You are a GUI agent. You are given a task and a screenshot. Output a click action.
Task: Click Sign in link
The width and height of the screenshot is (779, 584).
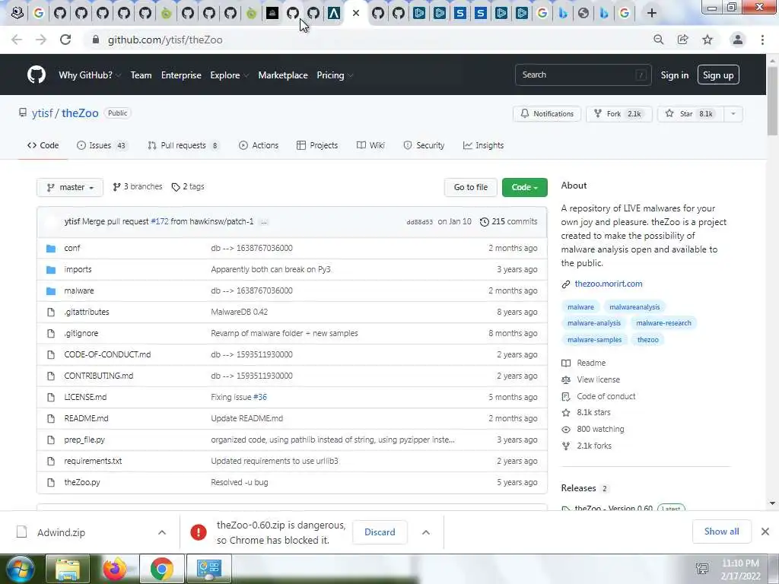[x=675, y=75]
